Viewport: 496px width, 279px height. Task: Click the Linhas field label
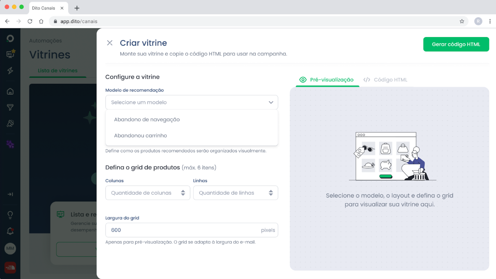[x=200, y=181]
